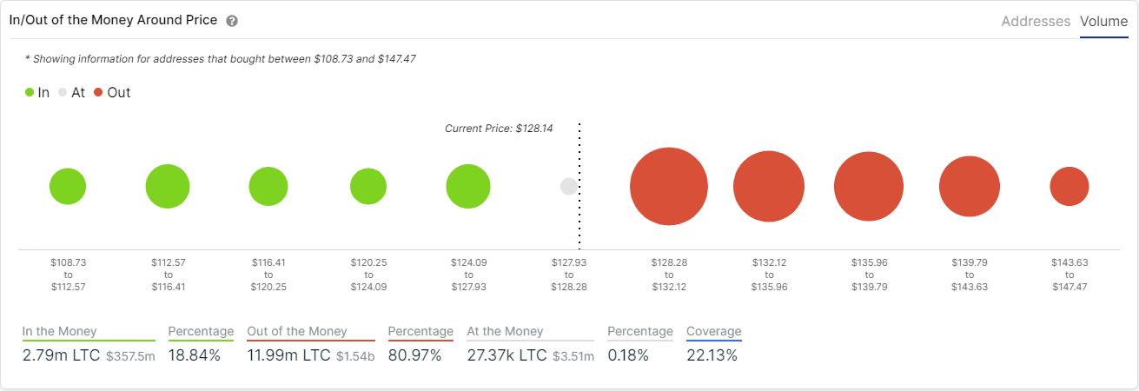Image resolution: width=1139 pixels, height=391 pixels.
Task: Click the small gray At the Money bubble
Action: (x=569, y=187)
